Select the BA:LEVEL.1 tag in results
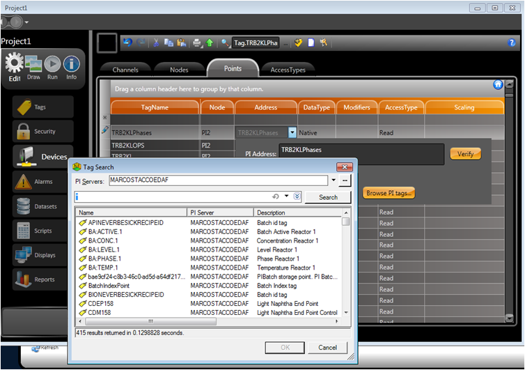Screen dimensions: 525x370 pyautogui.click(x=103, y=249)
